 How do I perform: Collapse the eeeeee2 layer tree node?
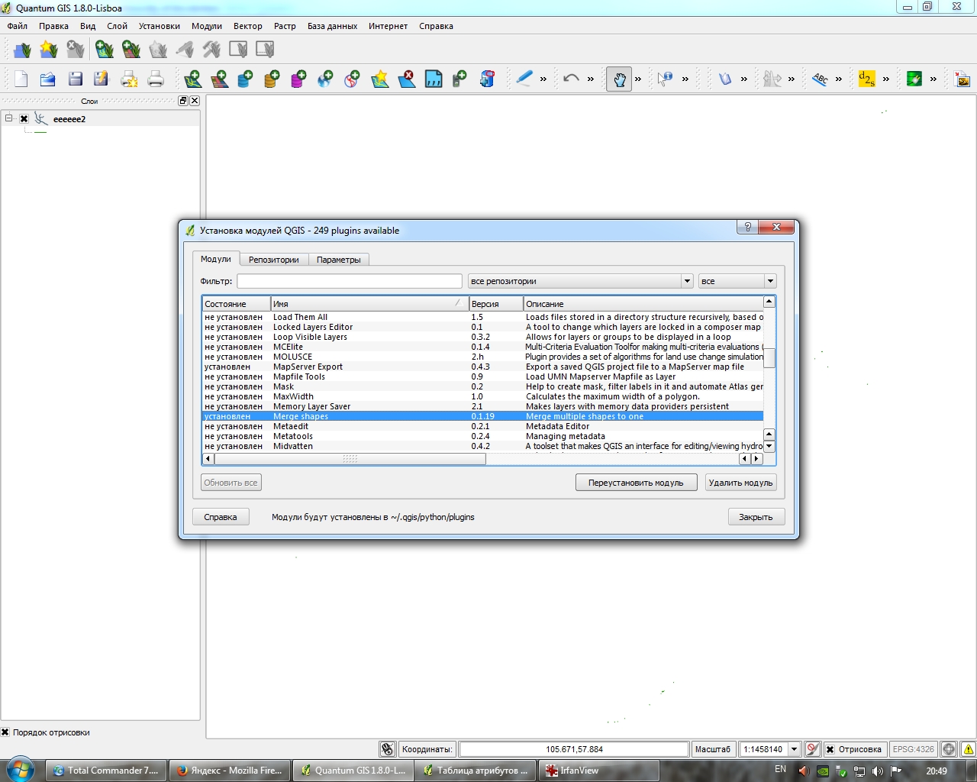tap(9, 118)
